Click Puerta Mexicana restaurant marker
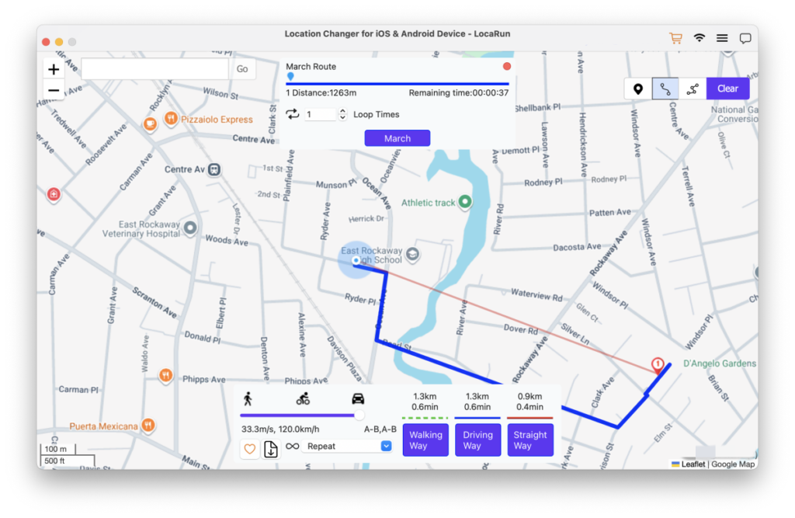The height and width of the screenshot is (518, 795). [148, 425]
